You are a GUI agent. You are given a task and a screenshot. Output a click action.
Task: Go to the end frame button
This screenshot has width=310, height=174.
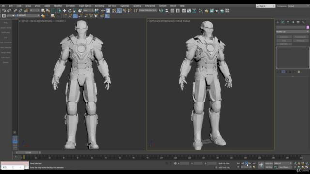tap(254, 163)
